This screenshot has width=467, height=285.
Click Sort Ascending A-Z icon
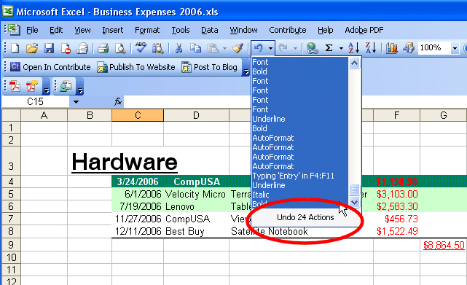coord(353,48)
